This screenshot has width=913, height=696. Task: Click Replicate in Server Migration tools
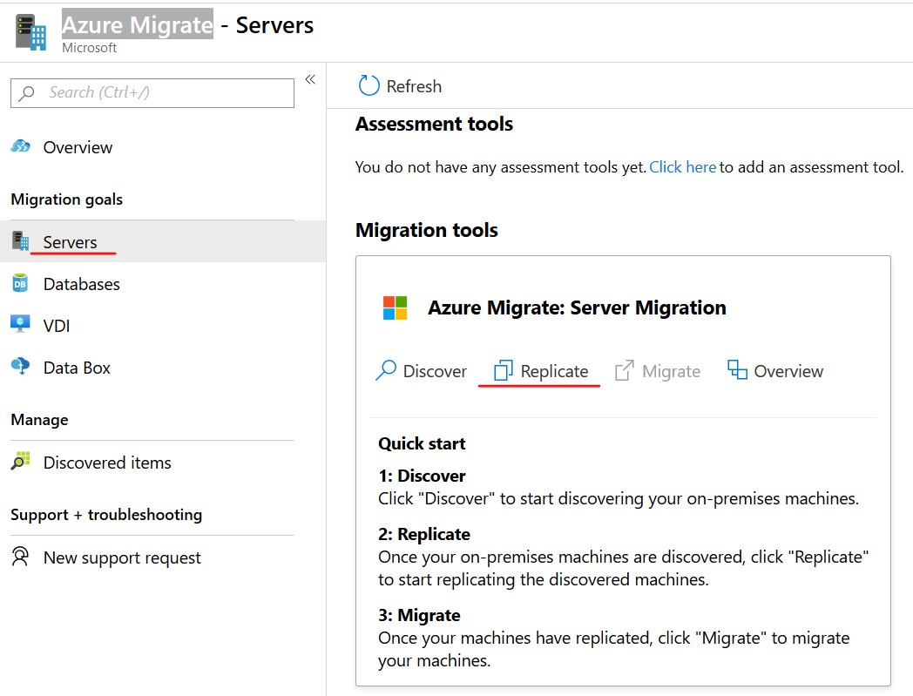point(554,372)
